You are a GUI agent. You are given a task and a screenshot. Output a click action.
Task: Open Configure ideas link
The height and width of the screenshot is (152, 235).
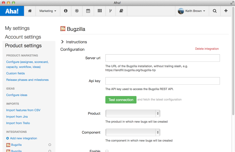point(17,95)
